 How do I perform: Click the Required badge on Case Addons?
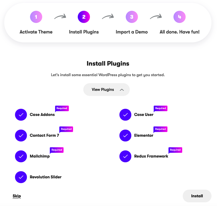tap(62, 108)
